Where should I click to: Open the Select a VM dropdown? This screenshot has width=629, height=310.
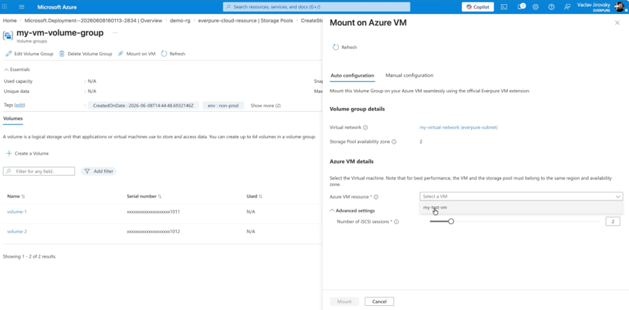tap(521, 197)
